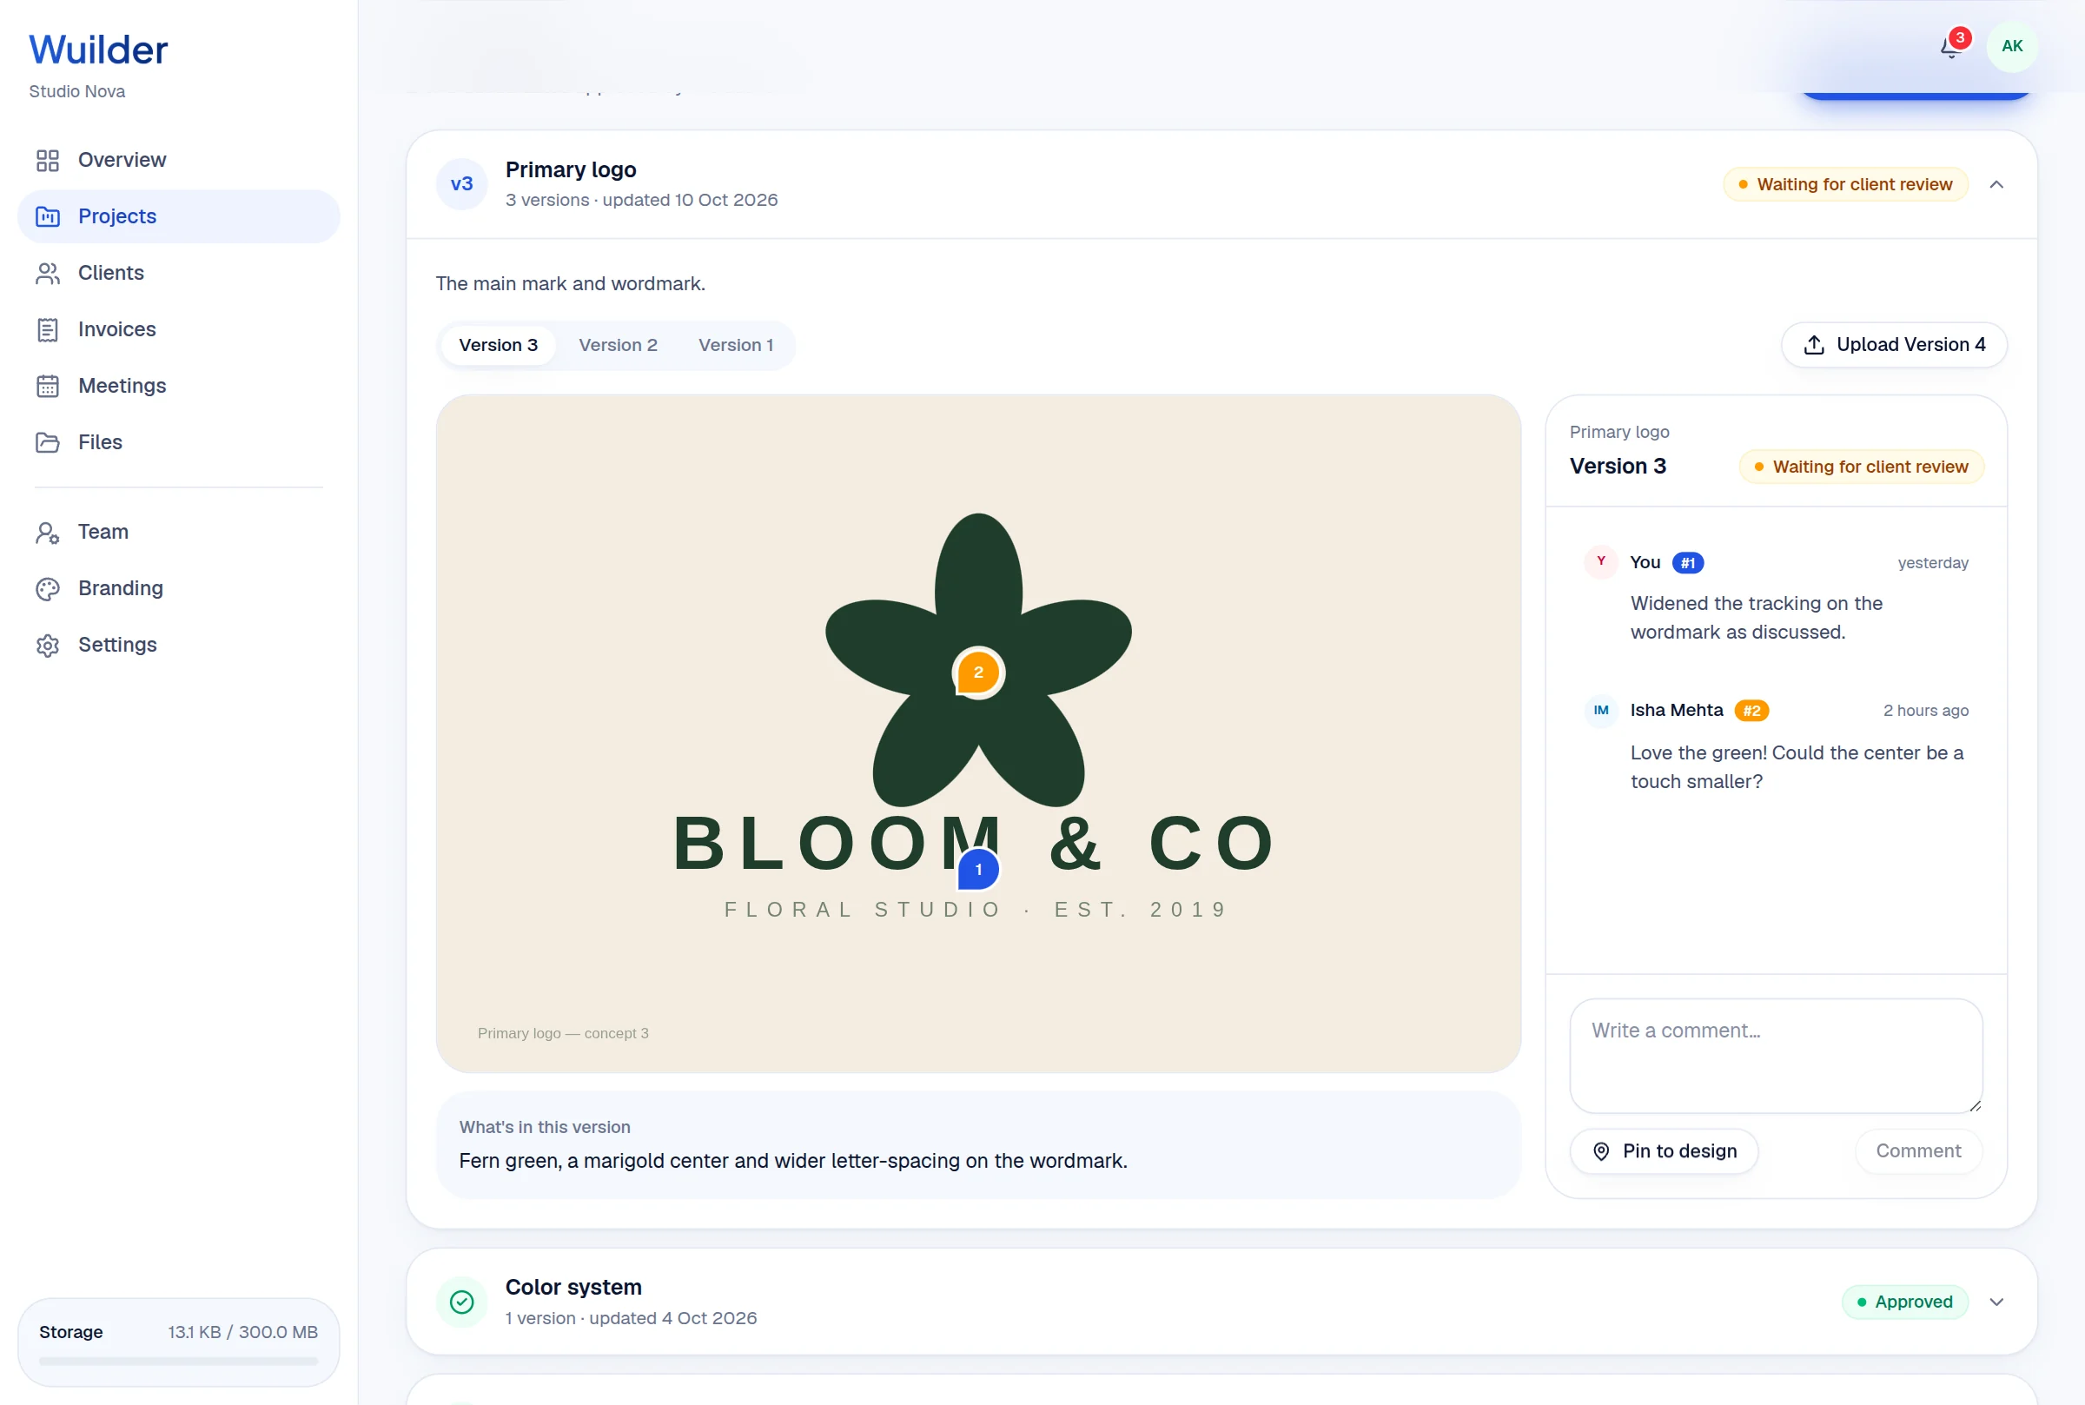Click Upload Version 4 button

(x=1893, y=345)
